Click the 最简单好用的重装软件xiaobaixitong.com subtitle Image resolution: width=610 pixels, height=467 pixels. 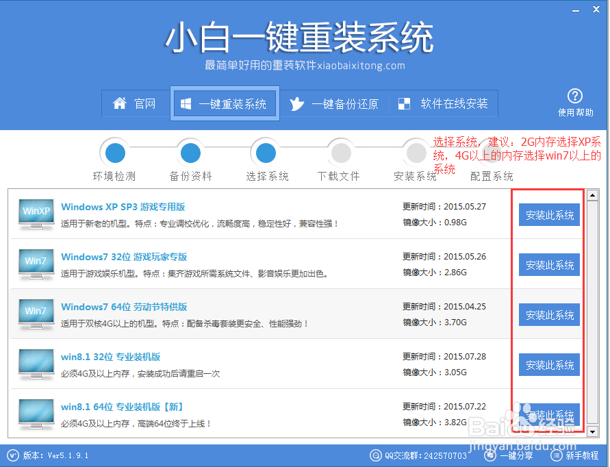tap(305, 65)
